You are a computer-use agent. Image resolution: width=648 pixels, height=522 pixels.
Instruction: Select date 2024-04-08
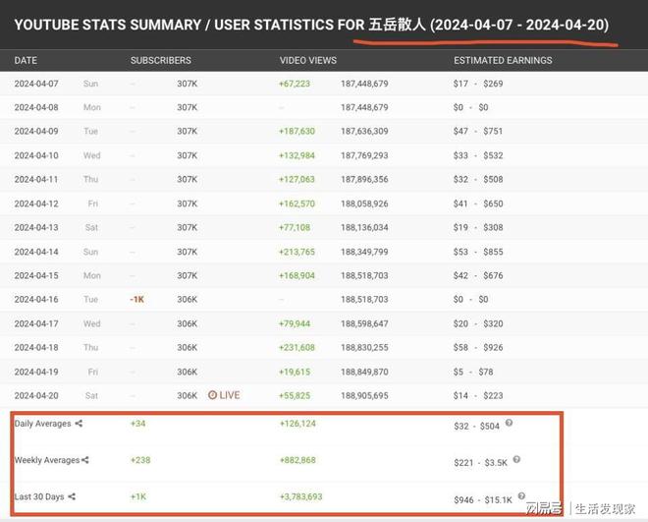pos(36,107)
